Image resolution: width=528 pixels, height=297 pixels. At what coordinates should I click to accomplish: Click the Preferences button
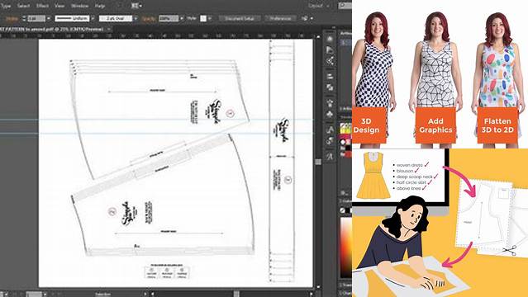280,18
